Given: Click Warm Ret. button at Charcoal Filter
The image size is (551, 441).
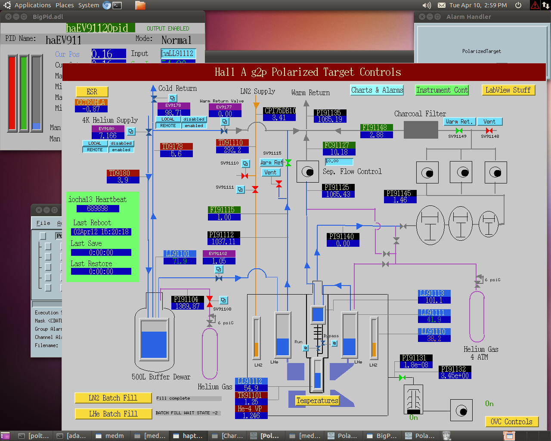Looking at the screenshot, I should tap(459, 121).
